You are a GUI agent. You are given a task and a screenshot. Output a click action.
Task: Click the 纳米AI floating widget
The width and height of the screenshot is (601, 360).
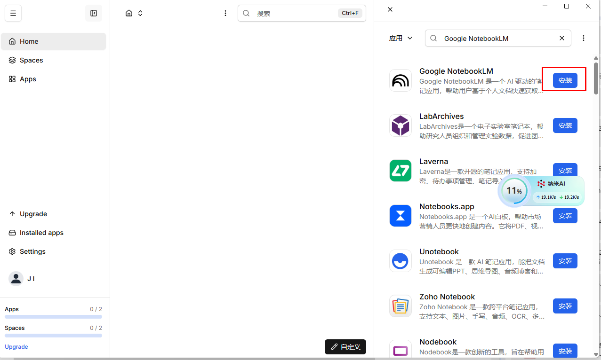(541, 191)
